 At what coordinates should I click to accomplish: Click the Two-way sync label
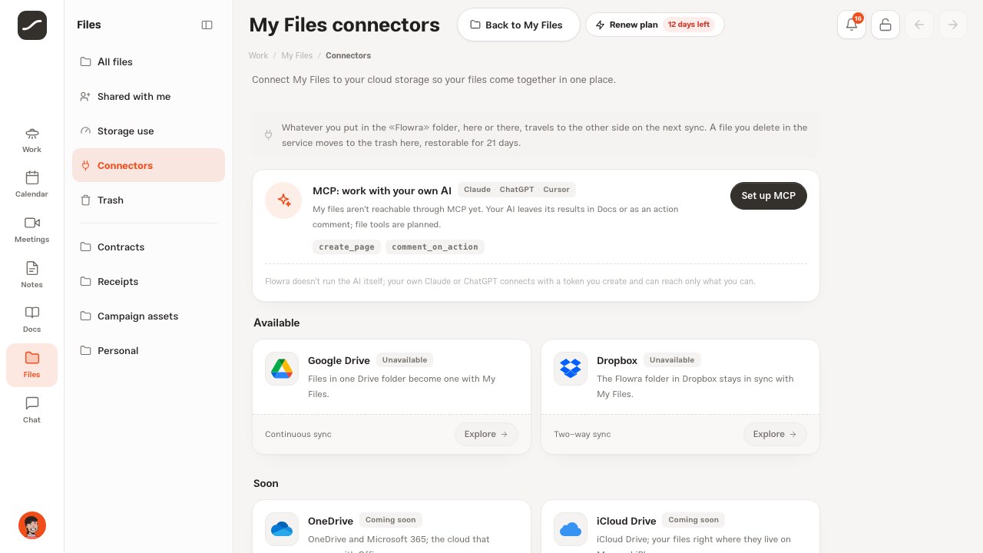(582, 434)
